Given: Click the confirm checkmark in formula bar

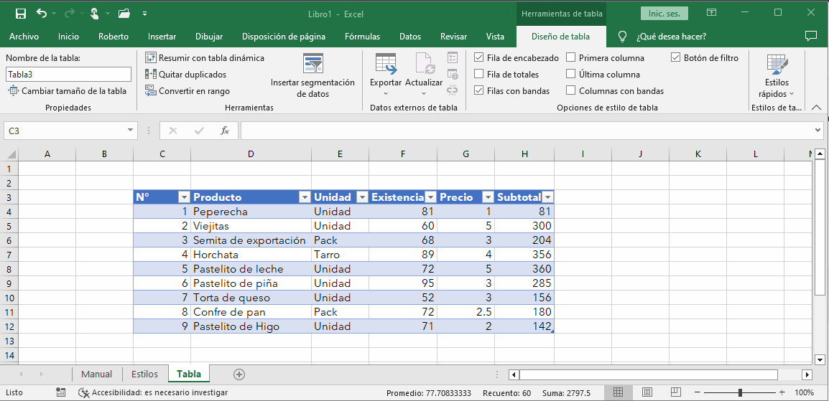Looking at the screenshot, I should pos(199,131).
